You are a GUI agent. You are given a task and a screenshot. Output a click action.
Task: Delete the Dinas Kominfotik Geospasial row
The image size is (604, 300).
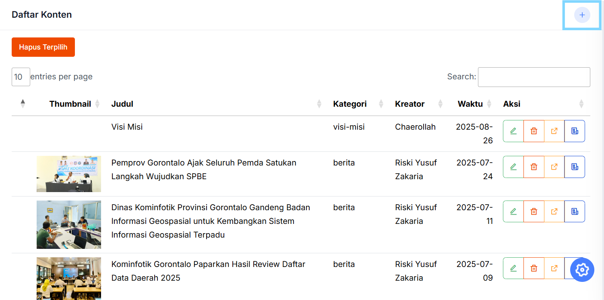coord(534,211)
